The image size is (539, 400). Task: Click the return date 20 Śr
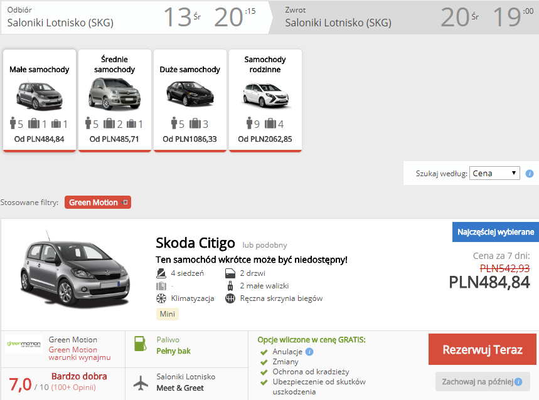coord(459,17)
